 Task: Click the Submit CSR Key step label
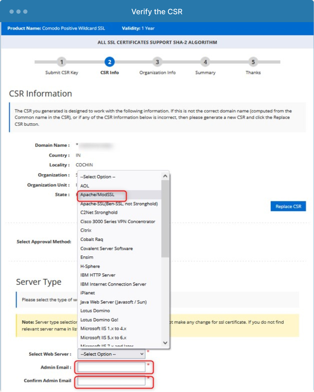(62, 72)
